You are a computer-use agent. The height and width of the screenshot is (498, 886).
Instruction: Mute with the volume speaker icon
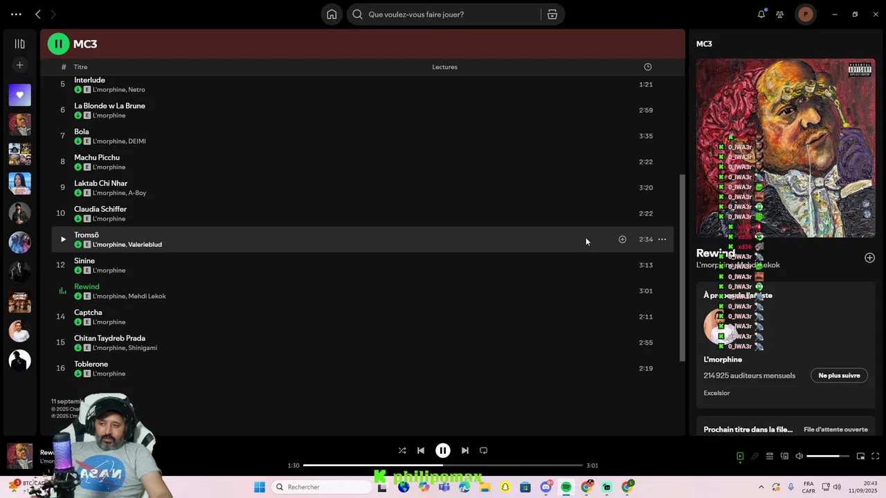(799, 456)
